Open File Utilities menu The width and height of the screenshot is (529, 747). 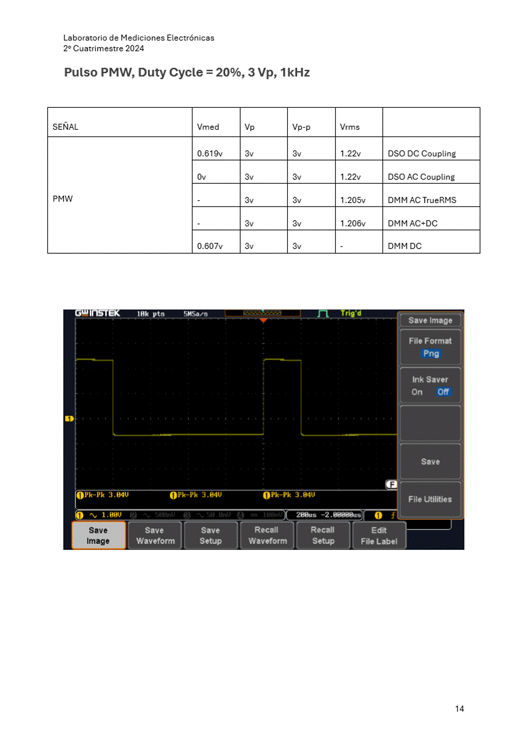pyautogui.click(x=430, y=499)
